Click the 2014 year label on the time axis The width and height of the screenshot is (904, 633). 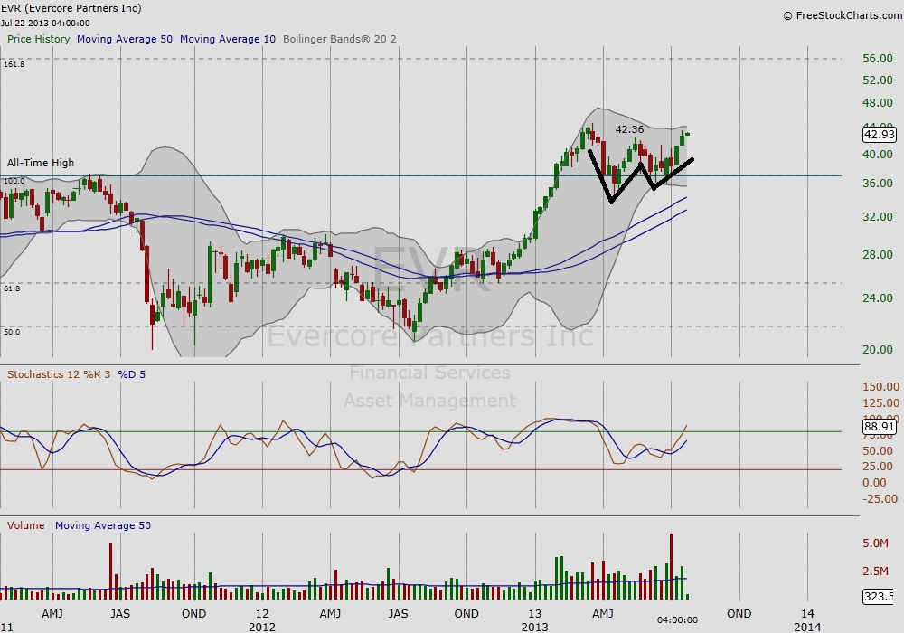[807, 627]
